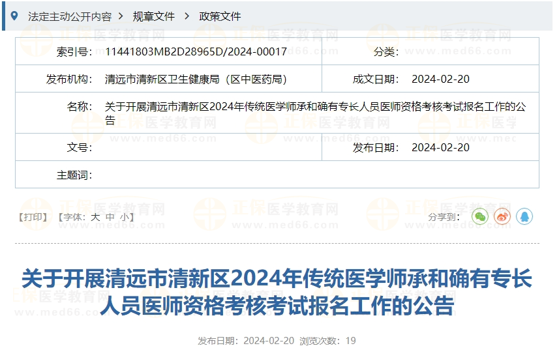Click the chevron before 政策文件

[x=187, y=16]
